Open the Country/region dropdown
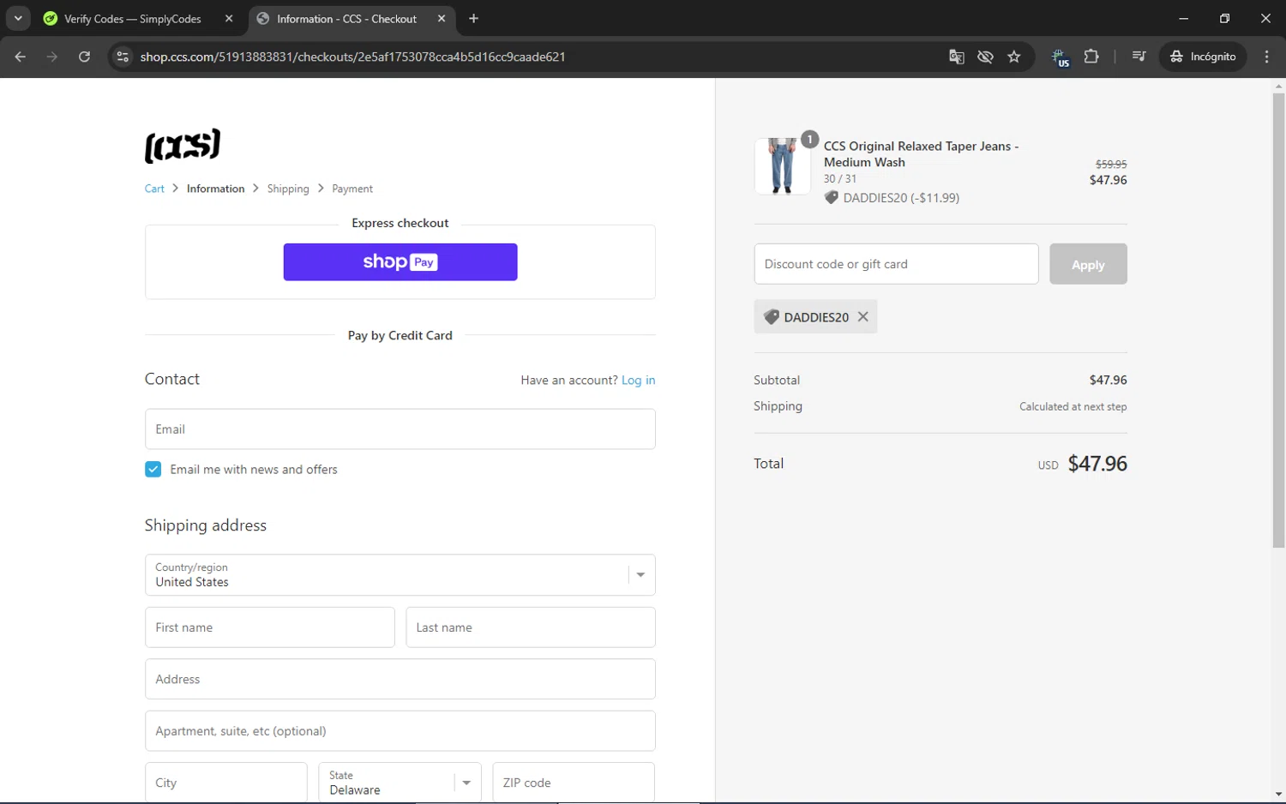Image resolution: width=1286 pixels, height=804 pixels. click(400, 575)
